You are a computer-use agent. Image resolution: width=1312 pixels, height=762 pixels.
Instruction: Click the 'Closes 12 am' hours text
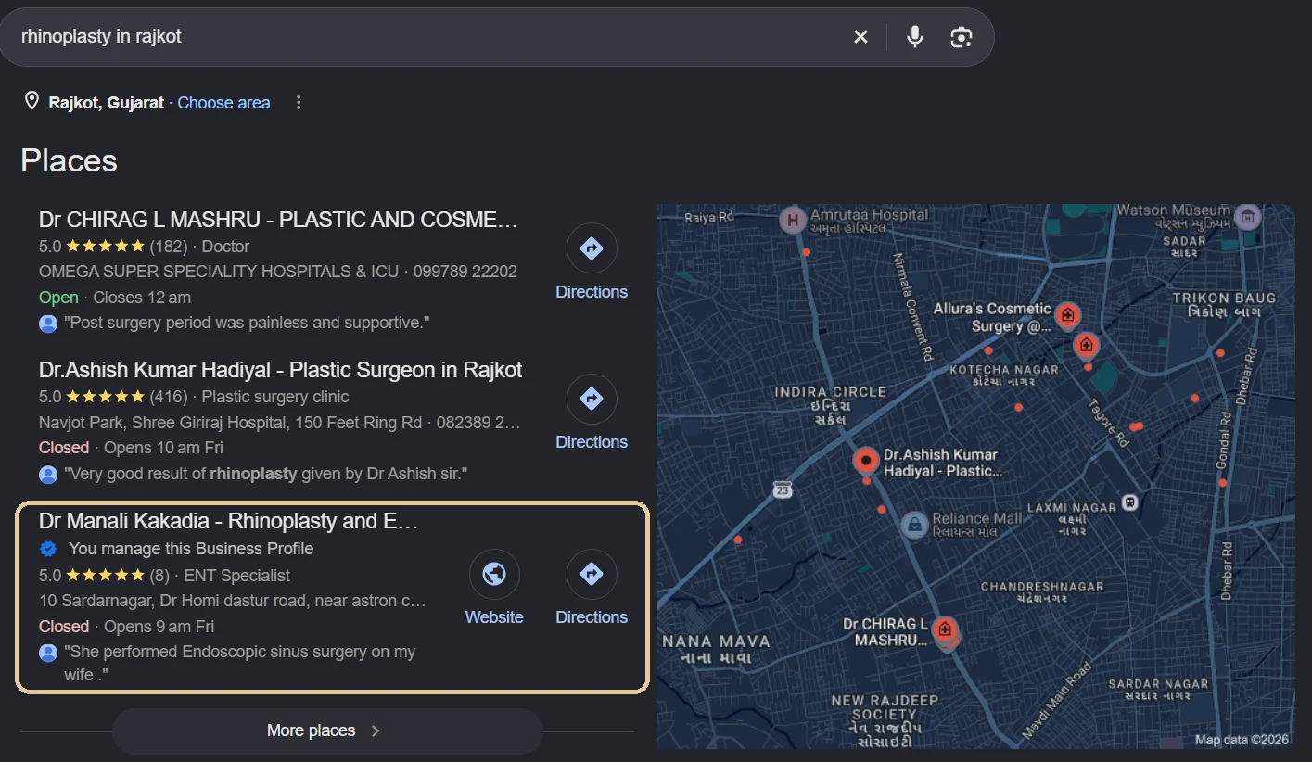(142, 298)
